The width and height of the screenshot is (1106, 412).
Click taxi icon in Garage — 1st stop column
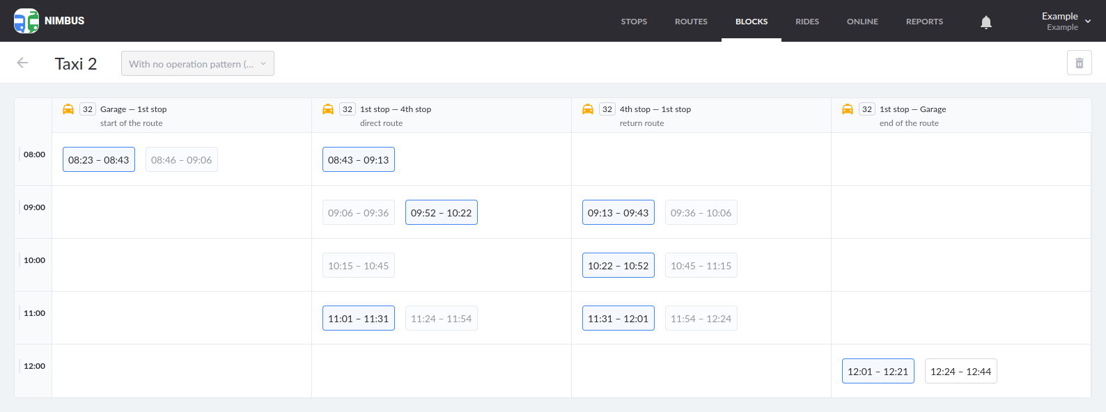pyautogui.click(x=68, y=109)
